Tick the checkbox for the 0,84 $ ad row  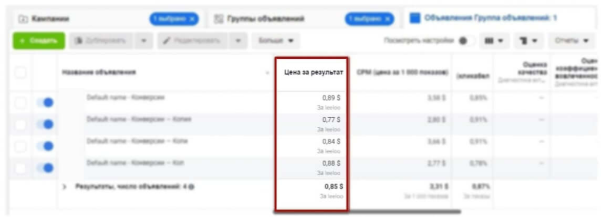(21, 146)
